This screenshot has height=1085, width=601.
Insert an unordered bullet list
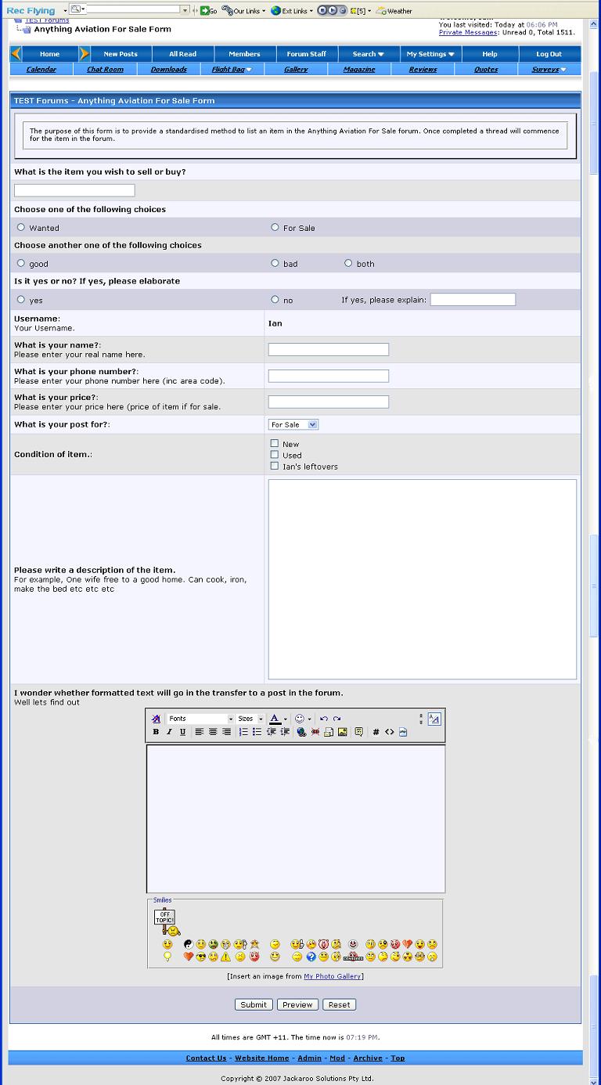[x=257, y=732]
